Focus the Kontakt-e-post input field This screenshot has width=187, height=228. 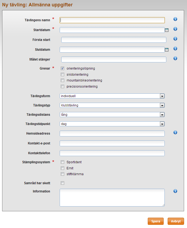(x=112, y=143)
